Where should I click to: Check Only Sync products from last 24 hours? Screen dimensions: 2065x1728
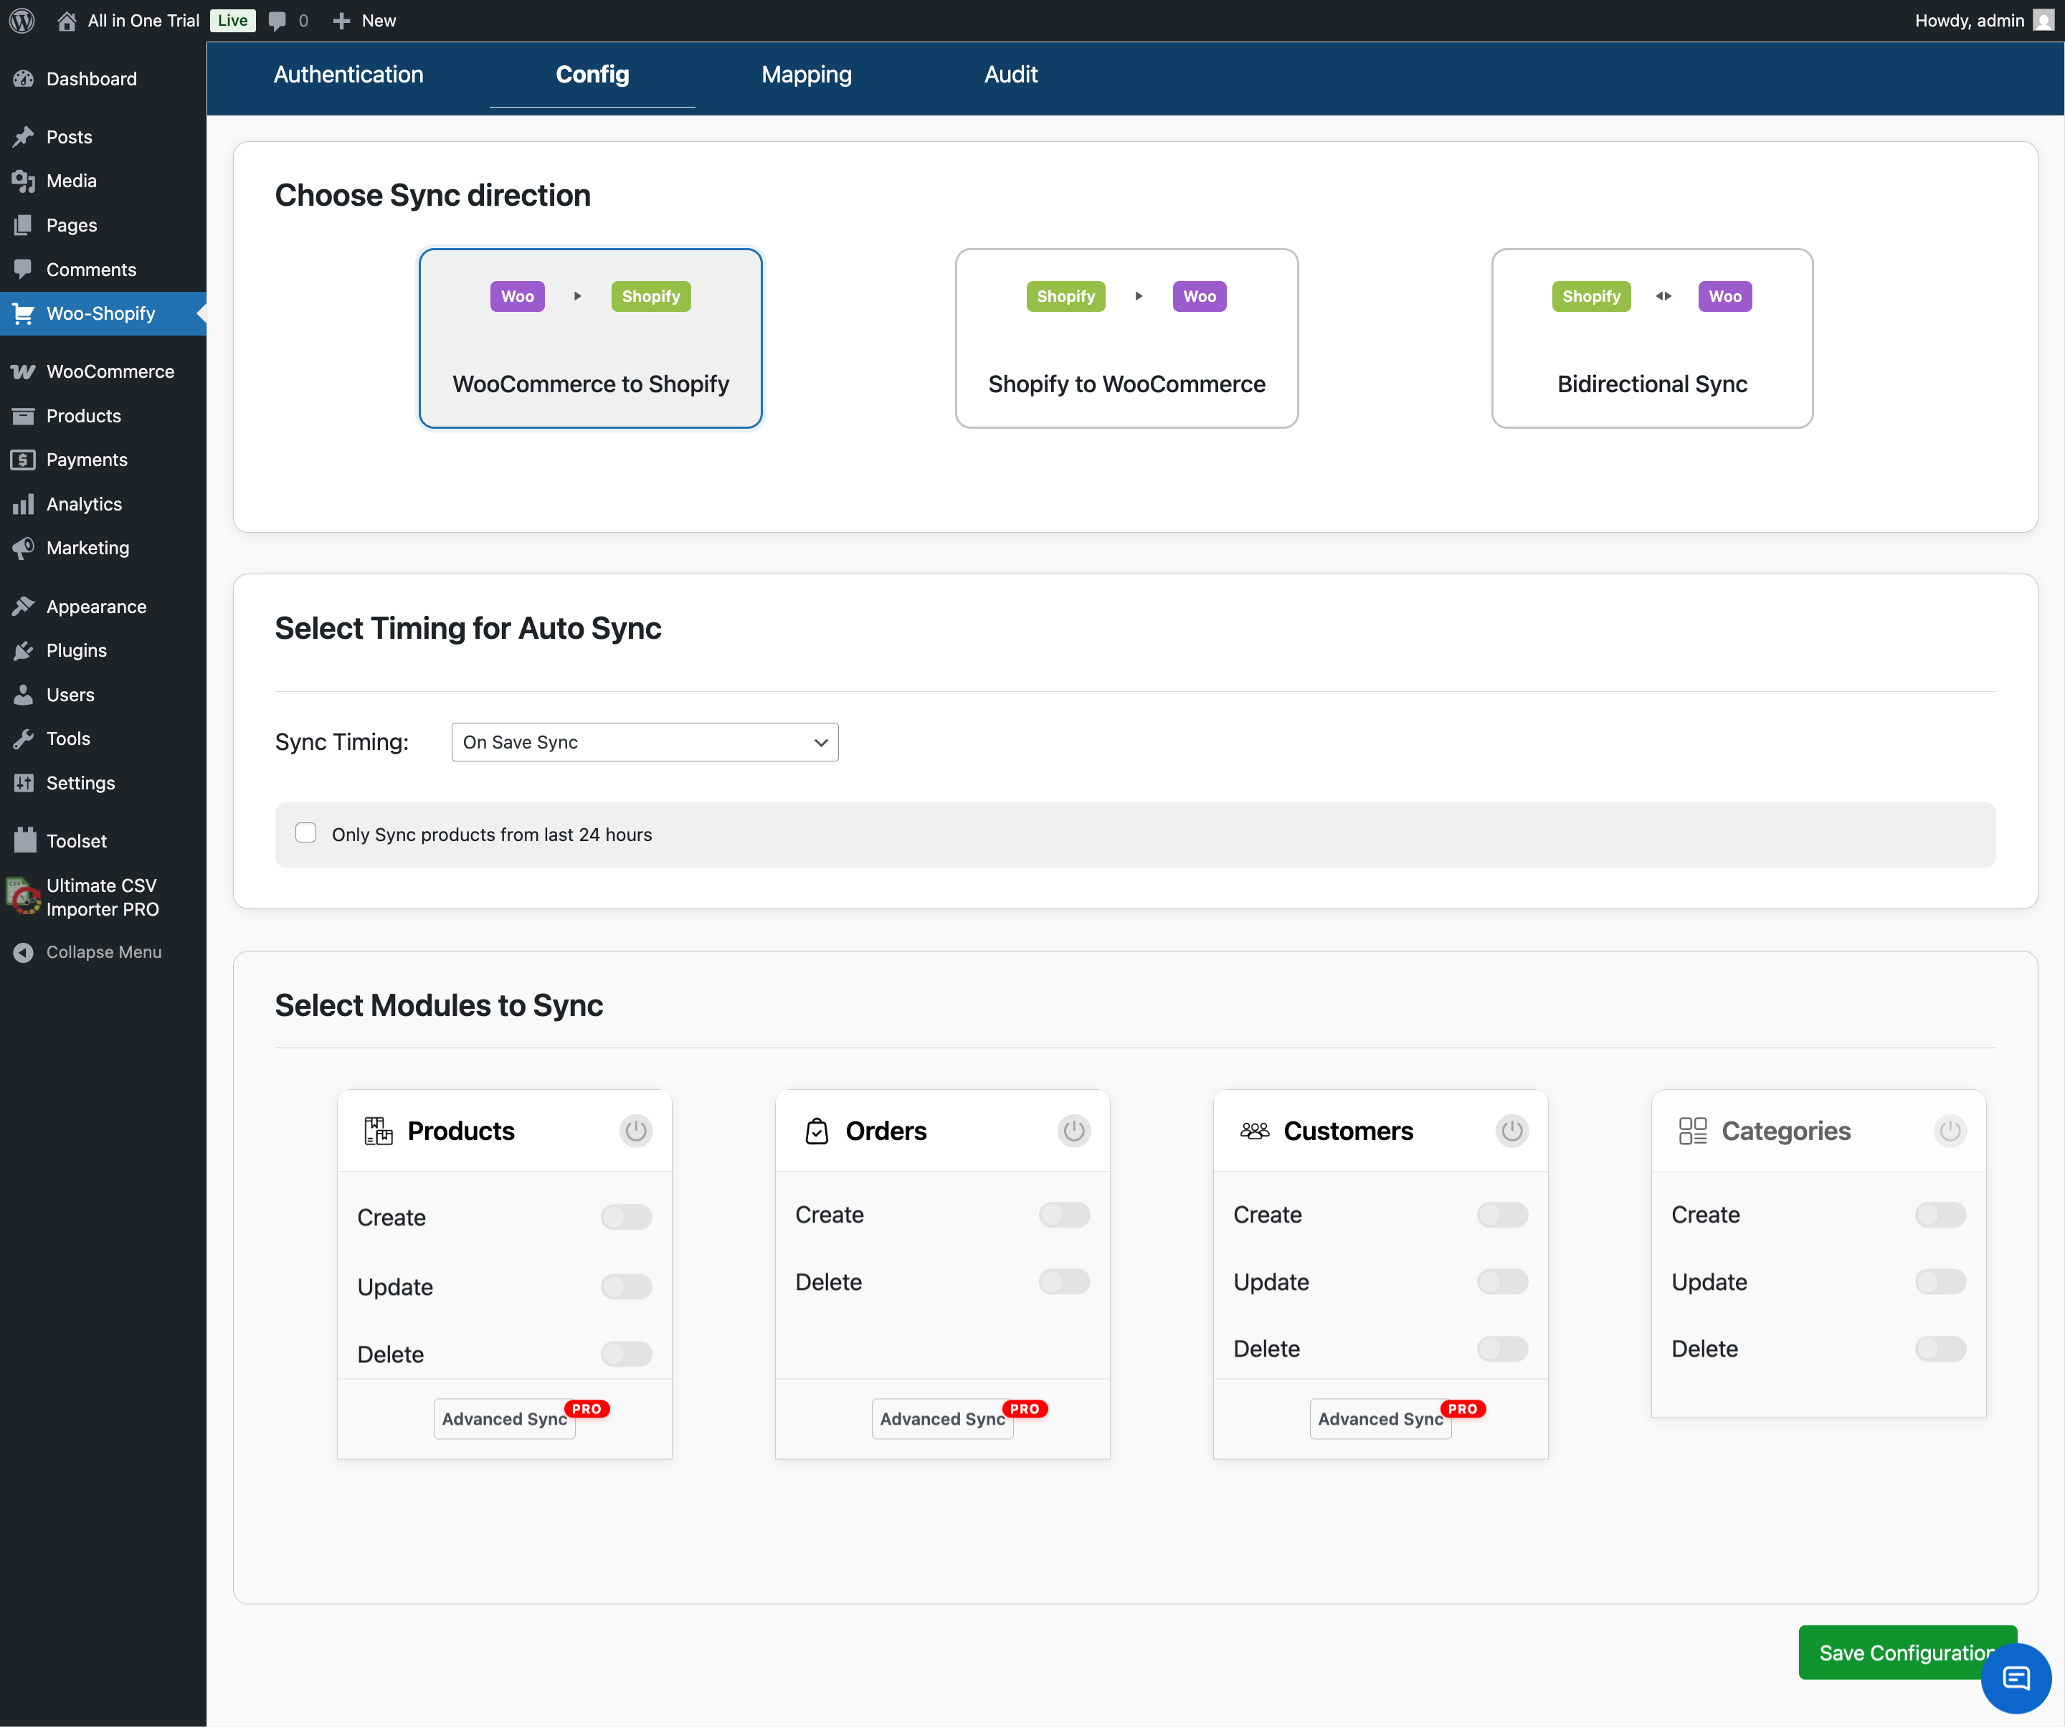(x=306, y=834)
